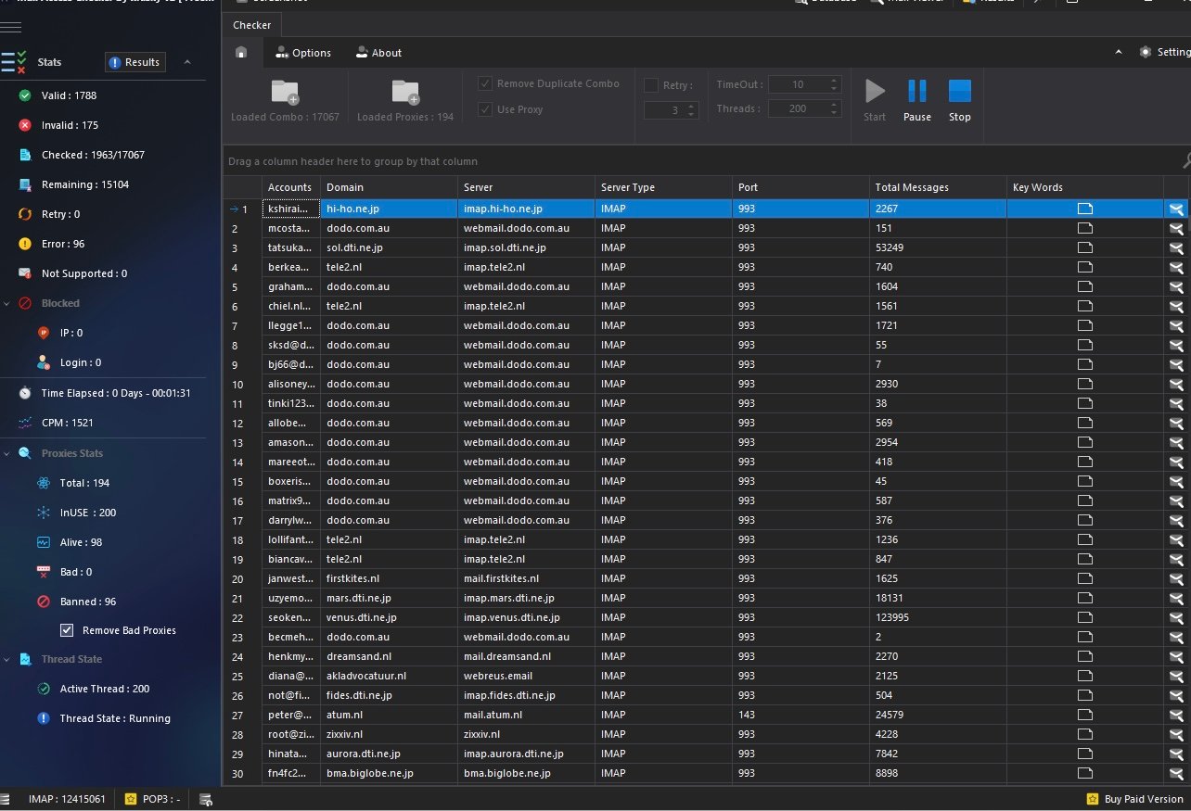Click the Start play button
This screenshot has height=811, width=1191.
875,99
